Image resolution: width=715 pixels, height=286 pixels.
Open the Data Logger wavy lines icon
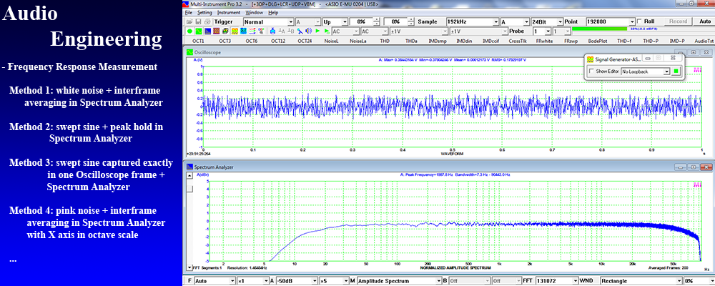[252, 31]
